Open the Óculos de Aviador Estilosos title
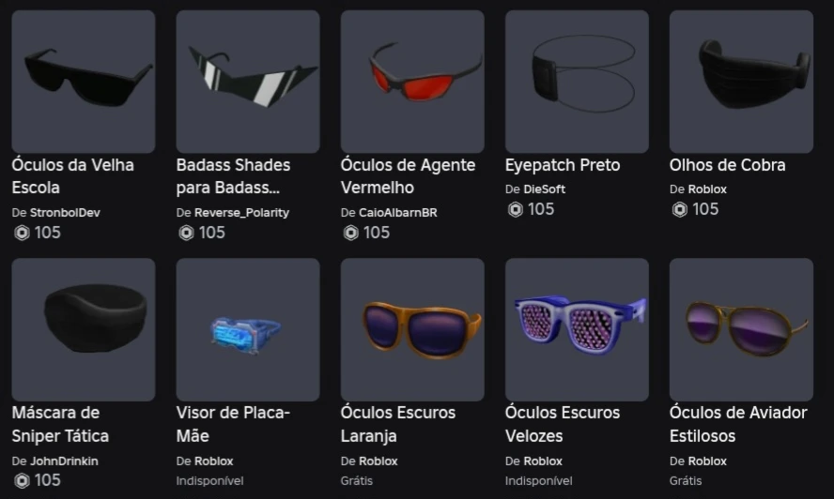Image resolution: width=834 pixels, height=499 pixels. 738,424
